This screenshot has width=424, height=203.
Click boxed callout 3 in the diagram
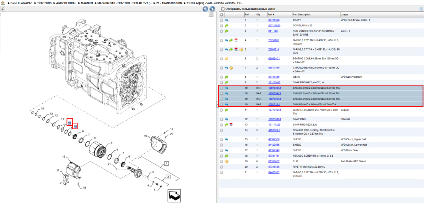tap(168, 177)
